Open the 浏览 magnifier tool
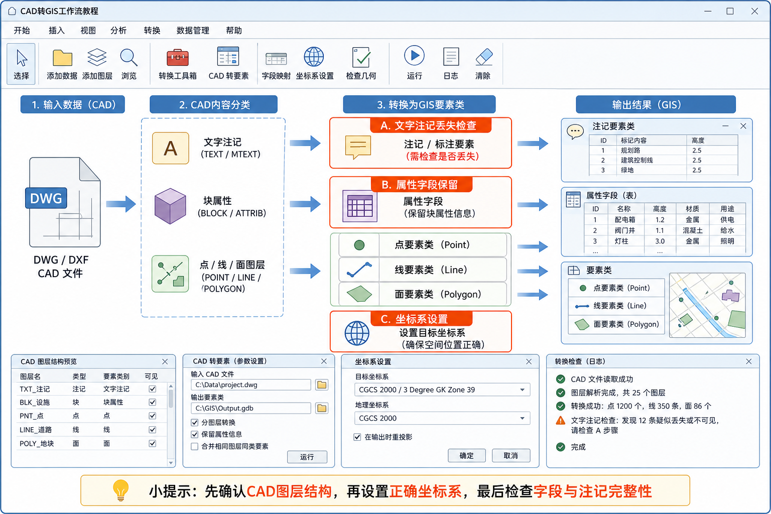The width and height of the screenshot is (771, 514). 129,58
